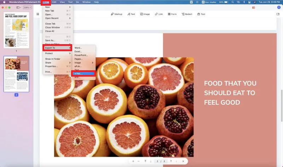Select the Redact tool

click(187, 14)
